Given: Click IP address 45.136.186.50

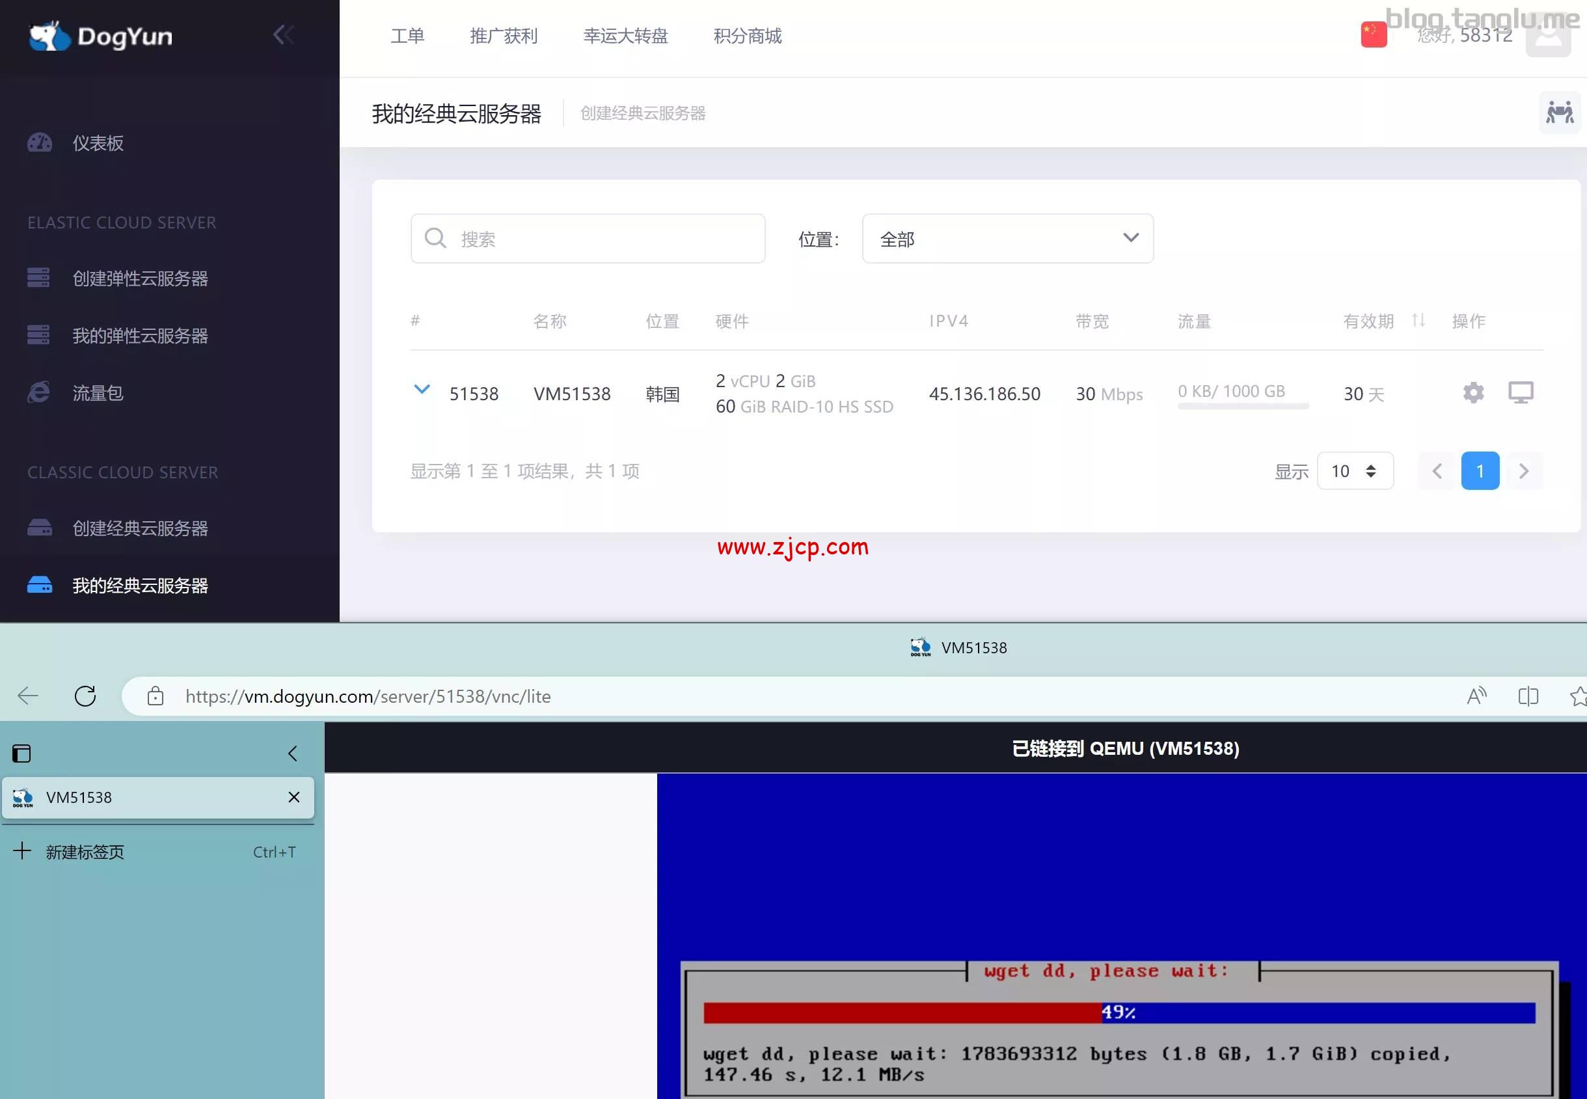Looking at the screenshot, I should (984, 394).
